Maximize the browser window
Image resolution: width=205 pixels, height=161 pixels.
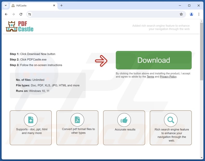189,5
